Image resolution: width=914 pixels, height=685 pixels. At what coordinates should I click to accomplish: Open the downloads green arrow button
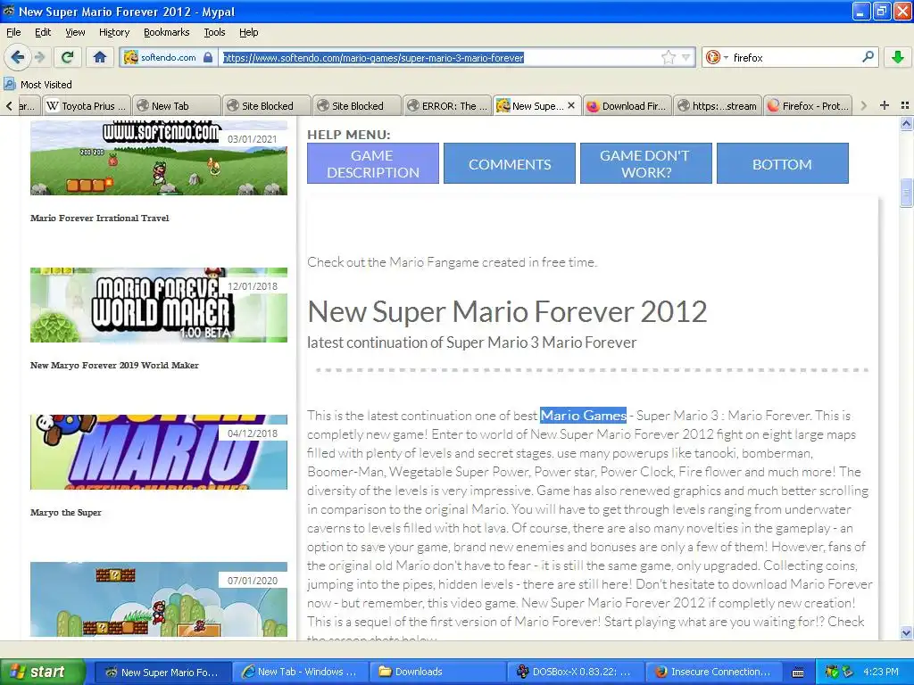pyautogui.click(x=898, y=57)
